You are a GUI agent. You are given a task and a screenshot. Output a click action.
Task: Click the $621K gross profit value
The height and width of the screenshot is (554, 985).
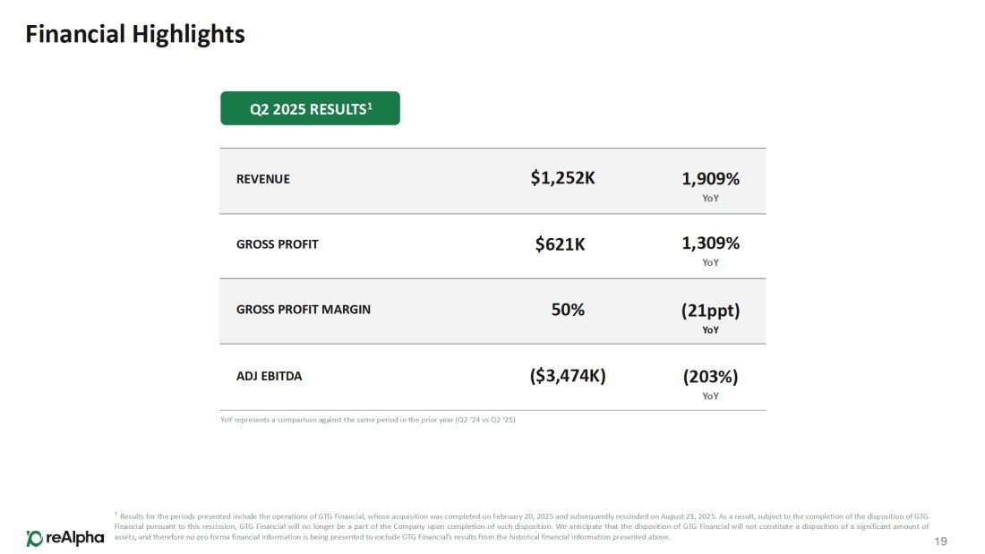[560, 244]
